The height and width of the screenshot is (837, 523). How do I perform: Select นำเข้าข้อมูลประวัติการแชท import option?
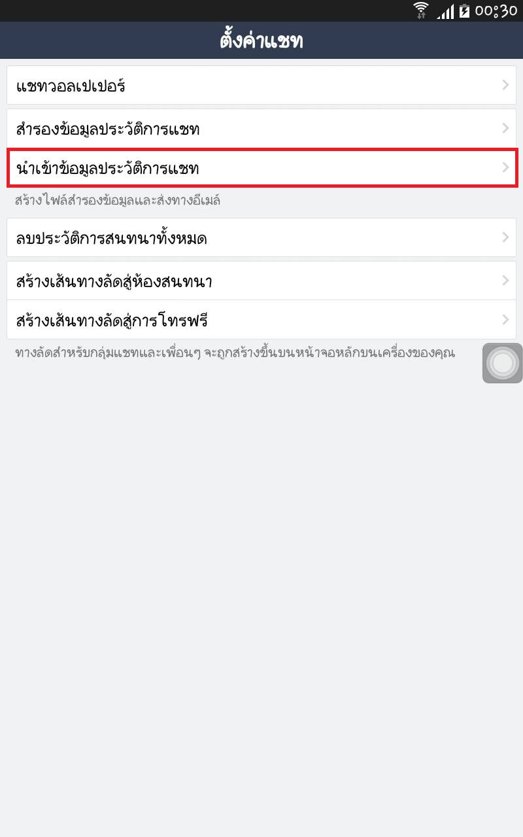[261, 167]
